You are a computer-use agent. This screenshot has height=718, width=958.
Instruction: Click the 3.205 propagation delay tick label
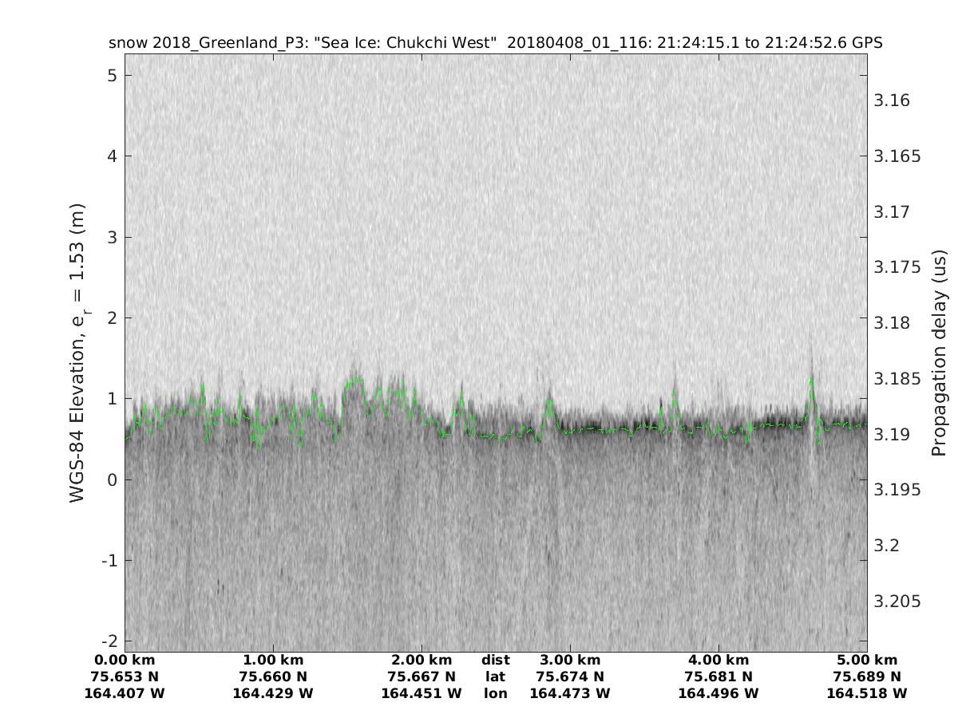point(898,601)
